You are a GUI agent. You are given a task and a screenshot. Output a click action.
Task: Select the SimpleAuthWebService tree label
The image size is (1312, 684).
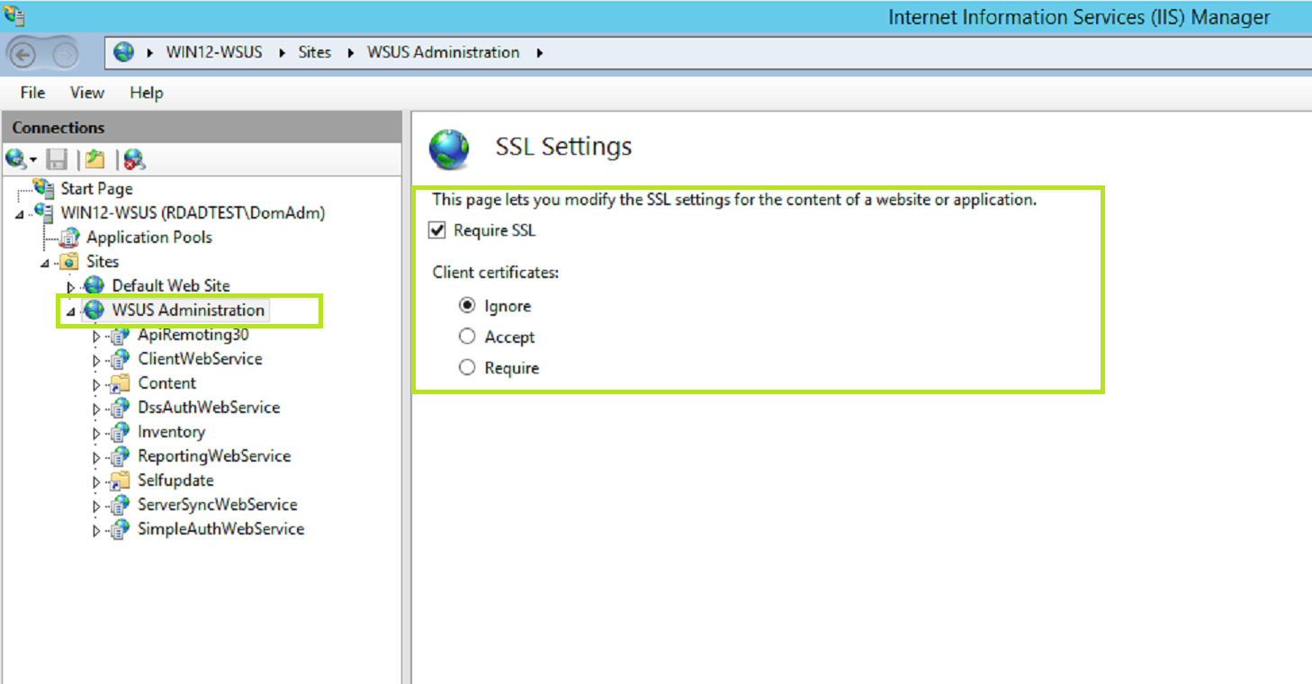pyautogui.click(x=220, y=529)
